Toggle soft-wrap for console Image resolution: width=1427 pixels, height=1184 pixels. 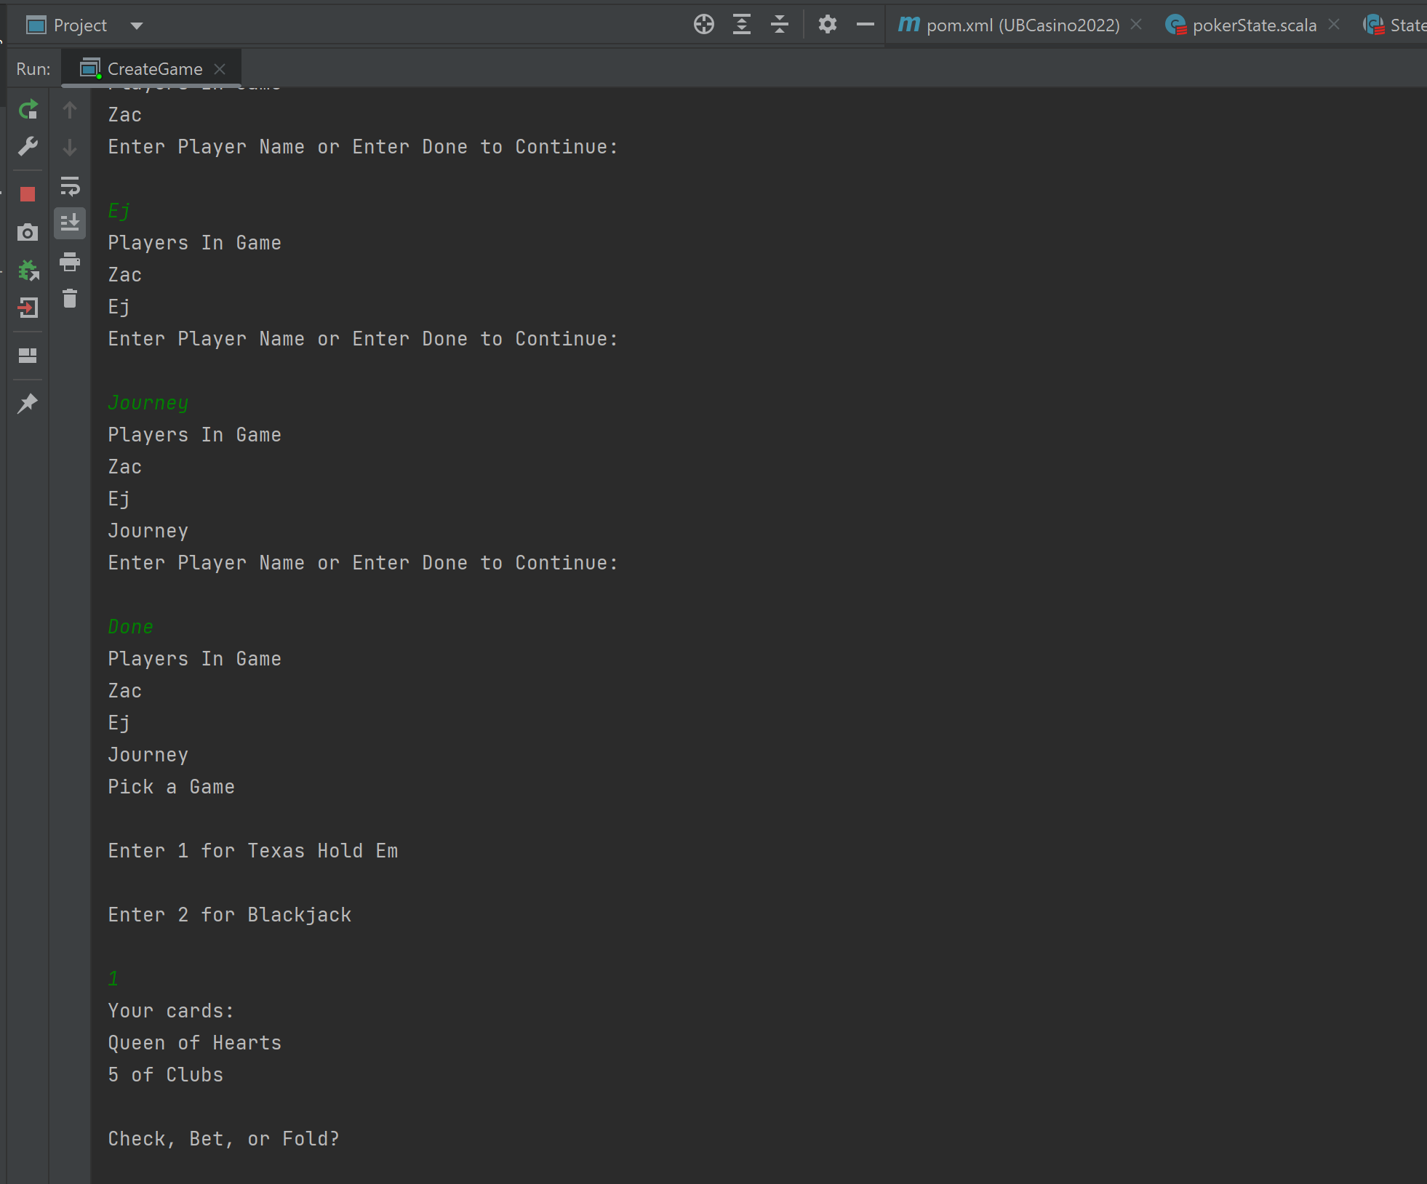pyautogui.click(x=70, y=186)
